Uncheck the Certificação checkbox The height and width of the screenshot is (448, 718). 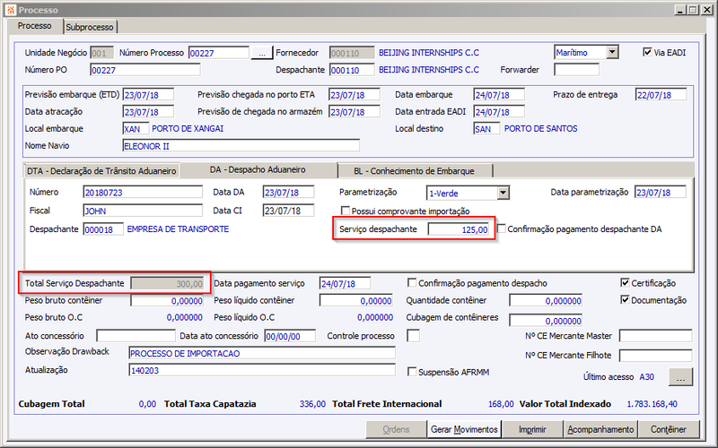click(x=625, y=282)
